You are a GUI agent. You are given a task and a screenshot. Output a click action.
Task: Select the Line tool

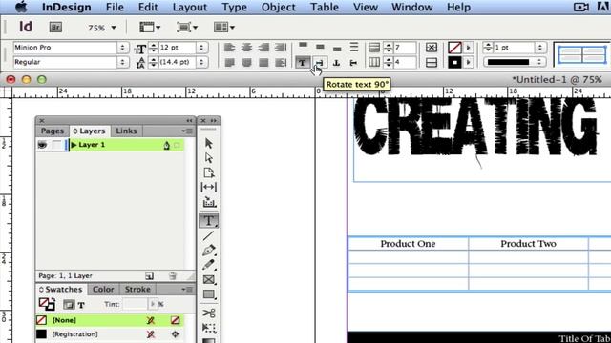[208, 235]
